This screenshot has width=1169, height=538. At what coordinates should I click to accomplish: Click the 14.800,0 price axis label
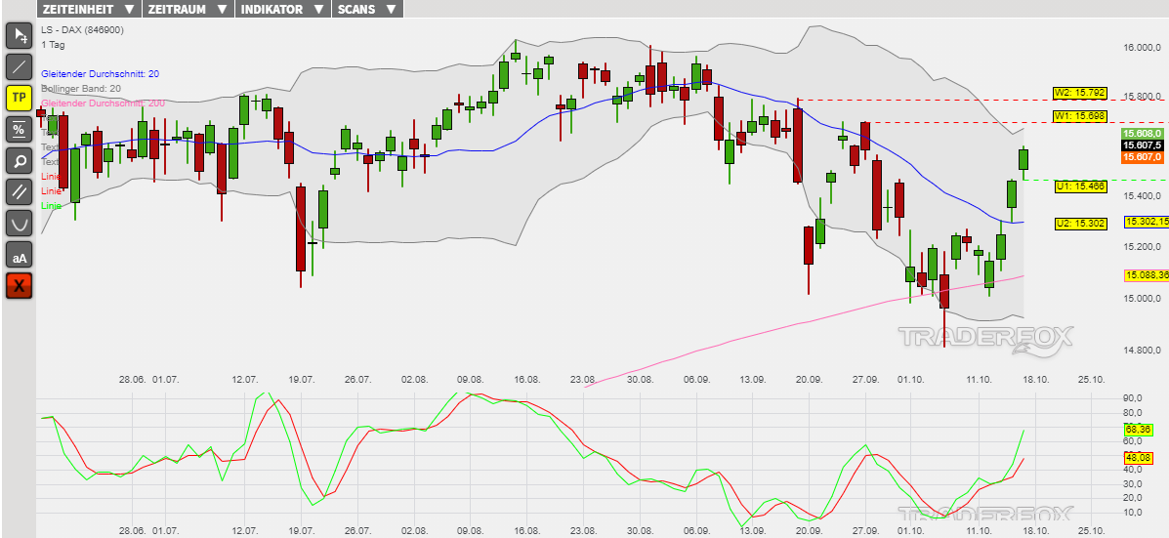[1143, 350]
